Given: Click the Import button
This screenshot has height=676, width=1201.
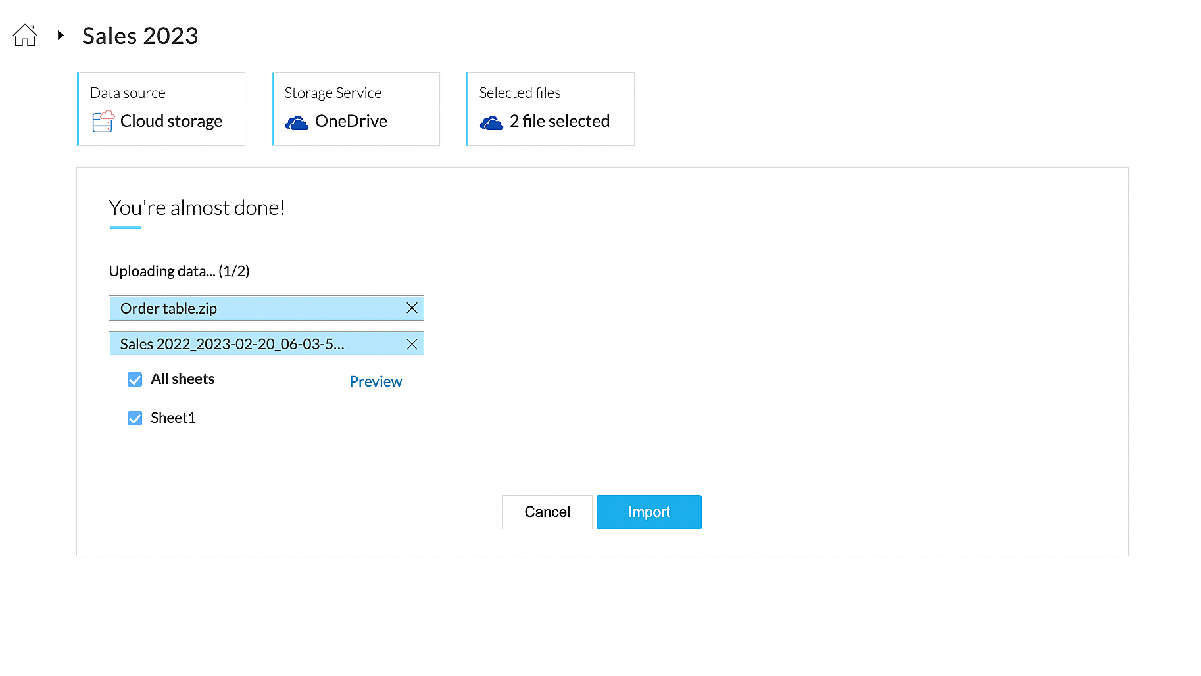Looking at the screenshot, I should [649, 512].
